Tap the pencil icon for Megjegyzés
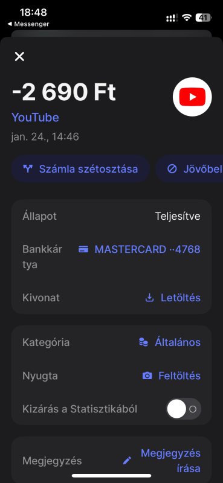Viewport: 223px width, 483px height. (x=127, y=461)
